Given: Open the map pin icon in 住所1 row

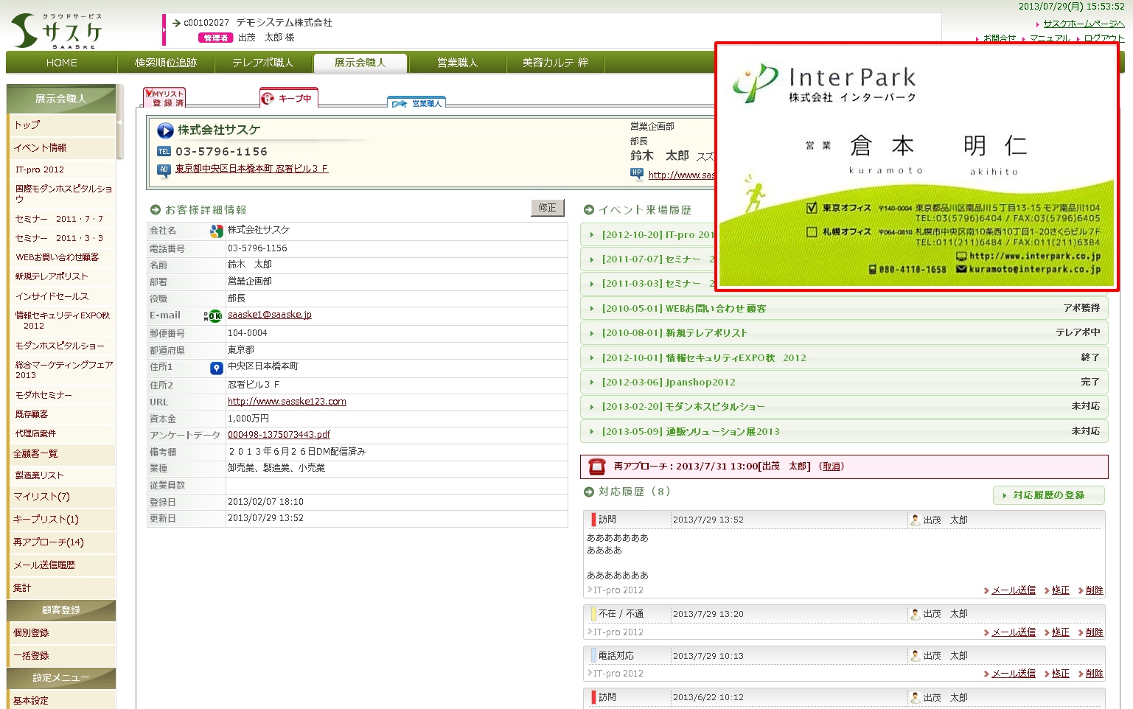Looking at the screenshot, I should pyautogui.click(x=216, y=368).
